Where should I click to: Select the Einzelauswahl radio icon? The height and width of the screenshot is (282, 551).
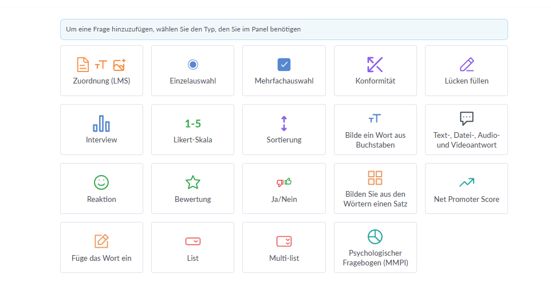pos(193,65)
